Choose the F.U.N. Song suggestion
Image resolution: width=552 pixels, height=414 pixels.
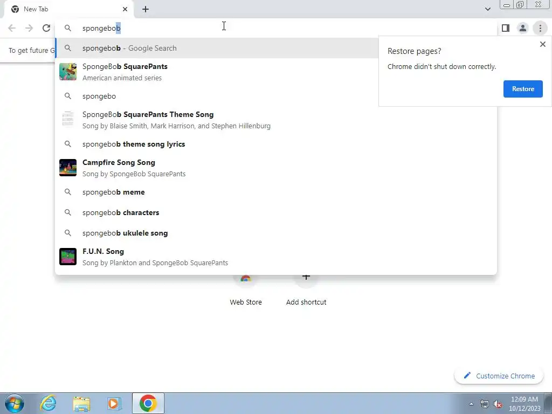[276, 257]
